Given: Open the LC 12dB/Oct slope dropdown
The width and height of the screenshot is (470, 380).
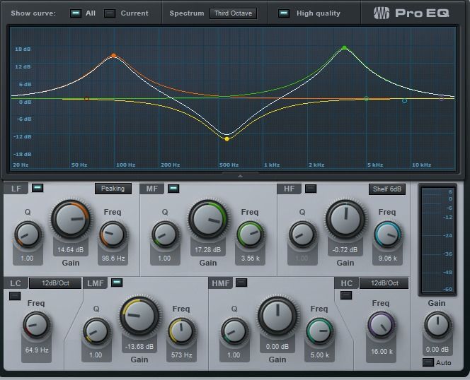Looking at the screenshot, I should [x=55, y=283].
